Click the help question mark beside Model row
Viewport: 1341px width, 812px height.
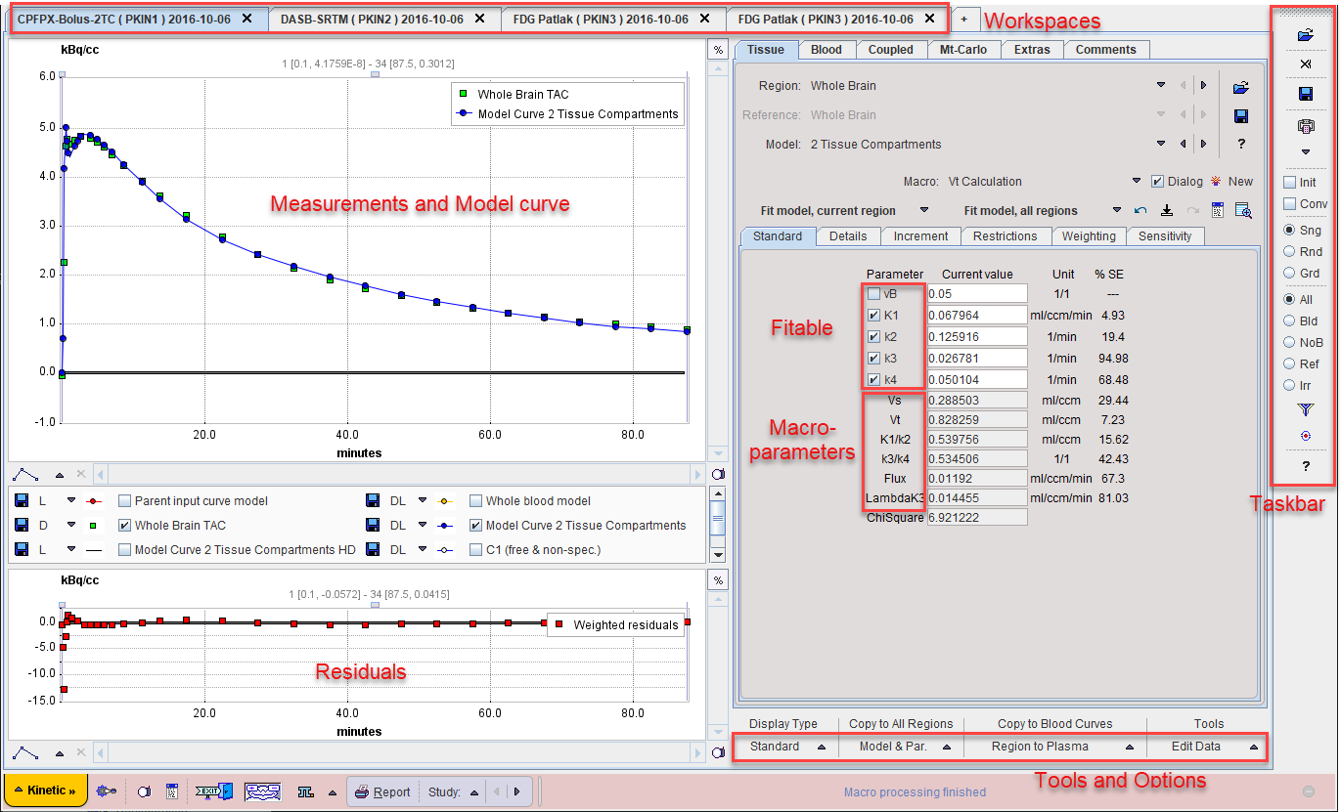pos(1241,145)
